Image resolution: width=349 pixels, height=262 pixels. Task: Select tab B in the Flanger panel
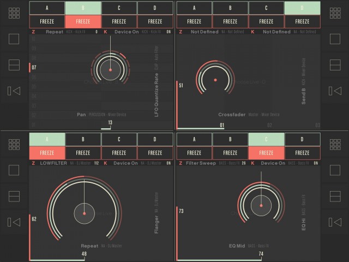pyautogui.click(x=83, y=139)
